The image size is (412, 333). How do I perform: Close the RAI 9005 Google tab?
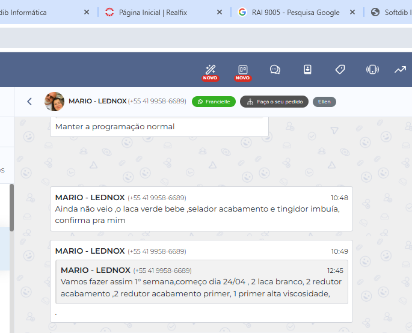[x=352, y=12]
